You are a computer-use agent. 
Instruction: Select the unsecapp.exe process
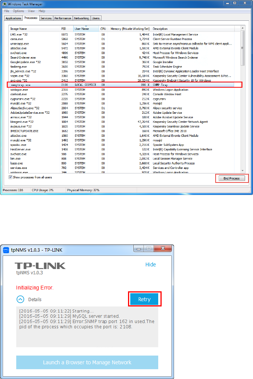(x=122, y=44)
